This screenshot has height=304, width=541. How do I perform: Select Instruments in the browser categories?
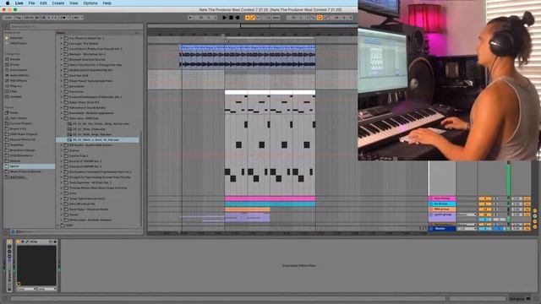(x=18, y=70)
